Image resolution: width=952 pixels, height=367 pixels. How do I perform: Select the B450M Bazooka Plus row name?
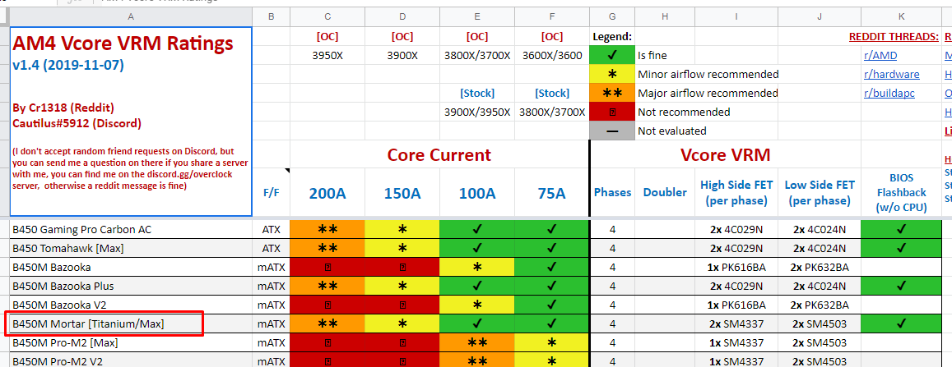pyautogui.click(x=131, y=286)
